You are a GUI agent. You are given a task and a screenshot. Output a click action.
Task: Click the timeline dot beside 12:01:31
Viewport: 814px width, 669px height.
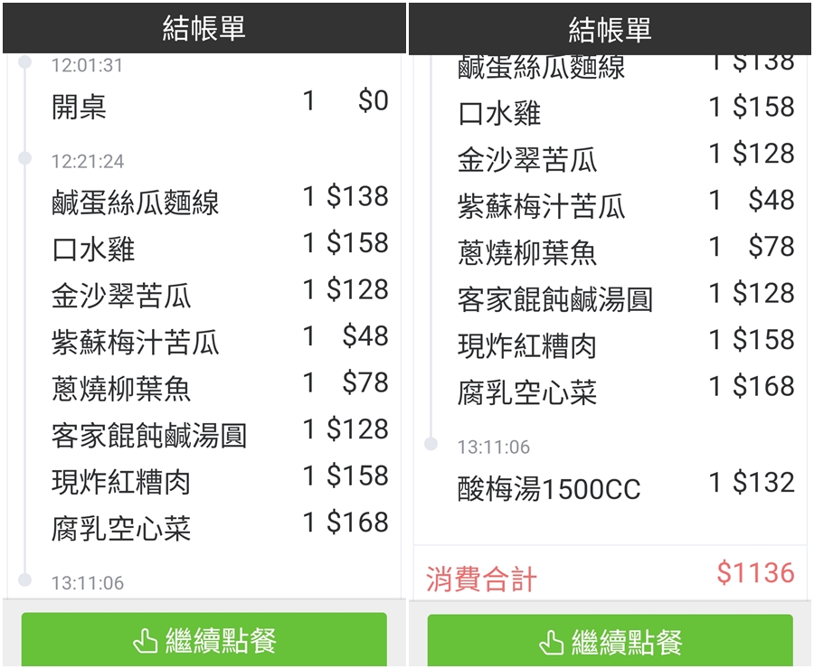pyautogui.click(x=25, y=62)
